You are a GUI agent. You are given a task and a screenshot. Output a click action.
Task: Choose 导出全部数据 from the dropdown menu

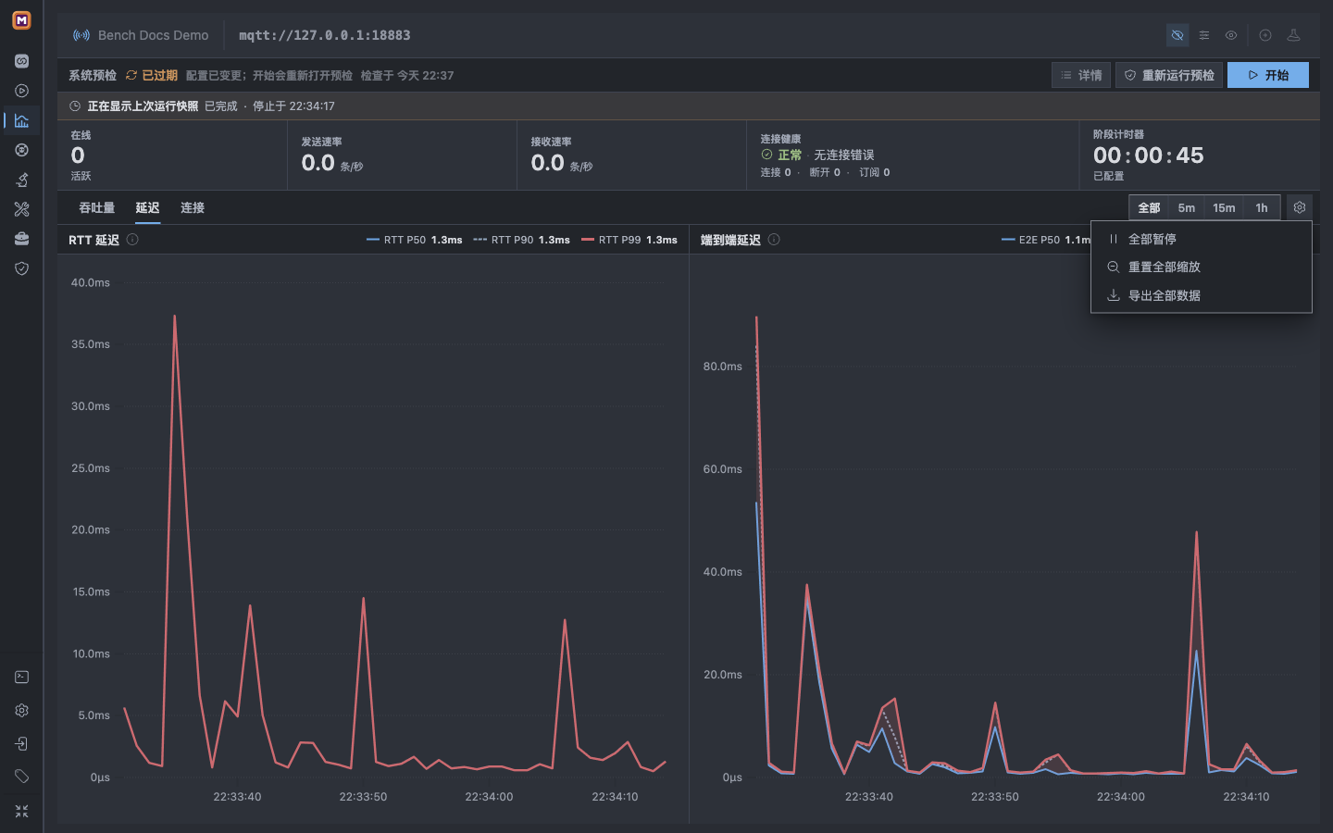1202,295
